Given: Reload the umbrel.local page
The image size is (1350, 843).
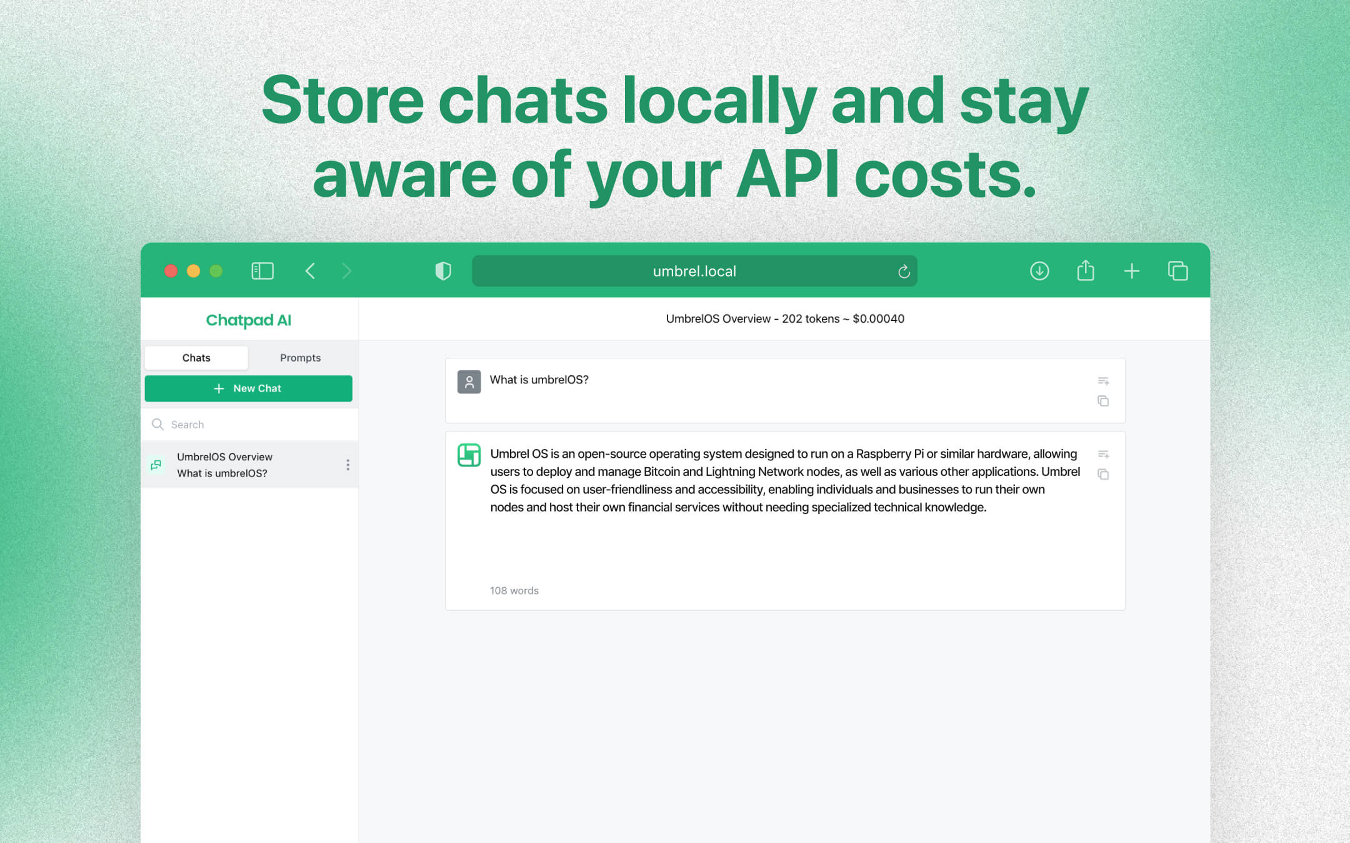Looking at the screenshot, I should [x=904, y=270].
